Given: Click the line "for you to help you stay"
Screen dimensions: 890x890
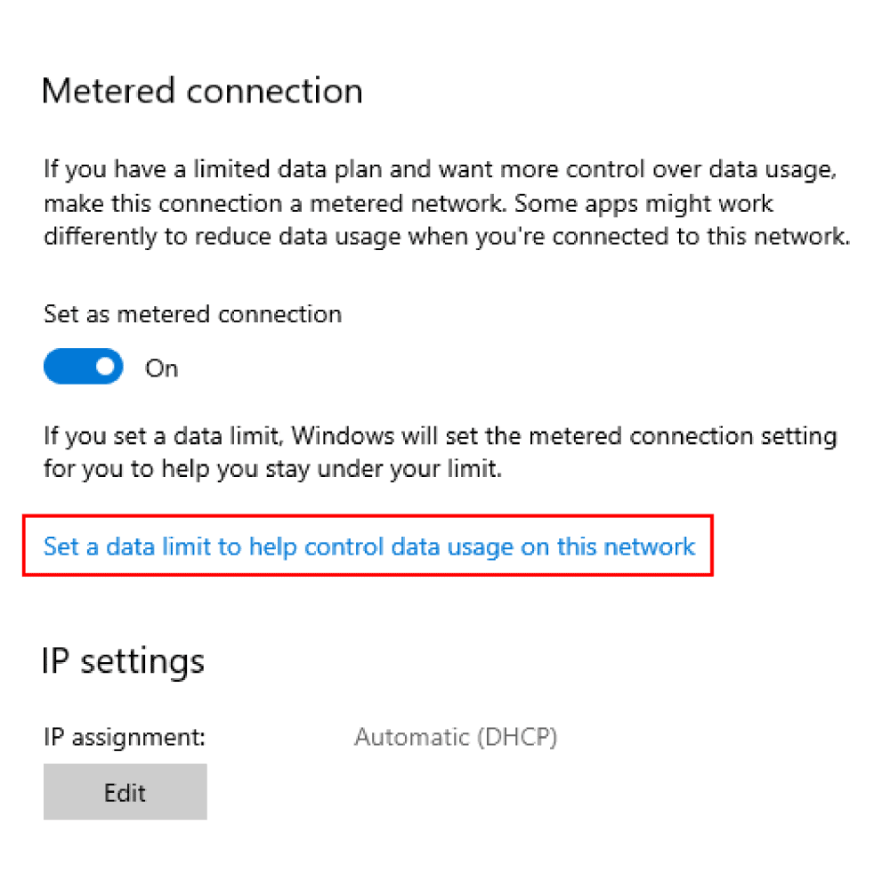Looking at the screenshot, I should coord(273,469).
